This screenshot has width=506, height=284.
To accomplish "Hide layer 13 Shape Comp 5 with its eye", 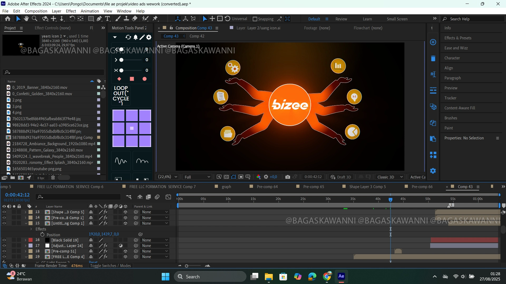I will click(4, 212).
